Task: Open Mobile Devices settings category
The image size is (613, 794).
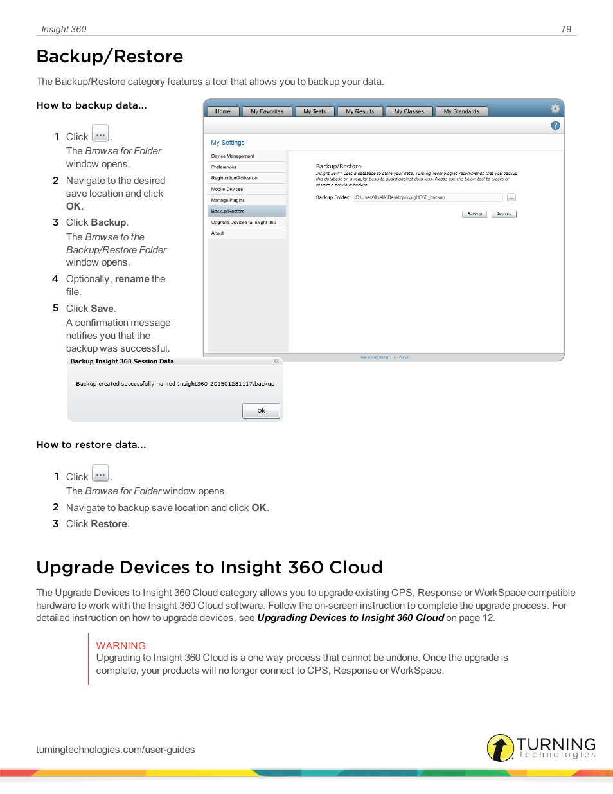Action: [x=247, y=189]
